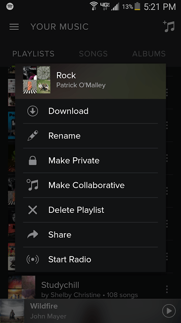Click the Make Collaborative note icon
181x323 pixels.
pyautogui.click(x=33, y=185)
